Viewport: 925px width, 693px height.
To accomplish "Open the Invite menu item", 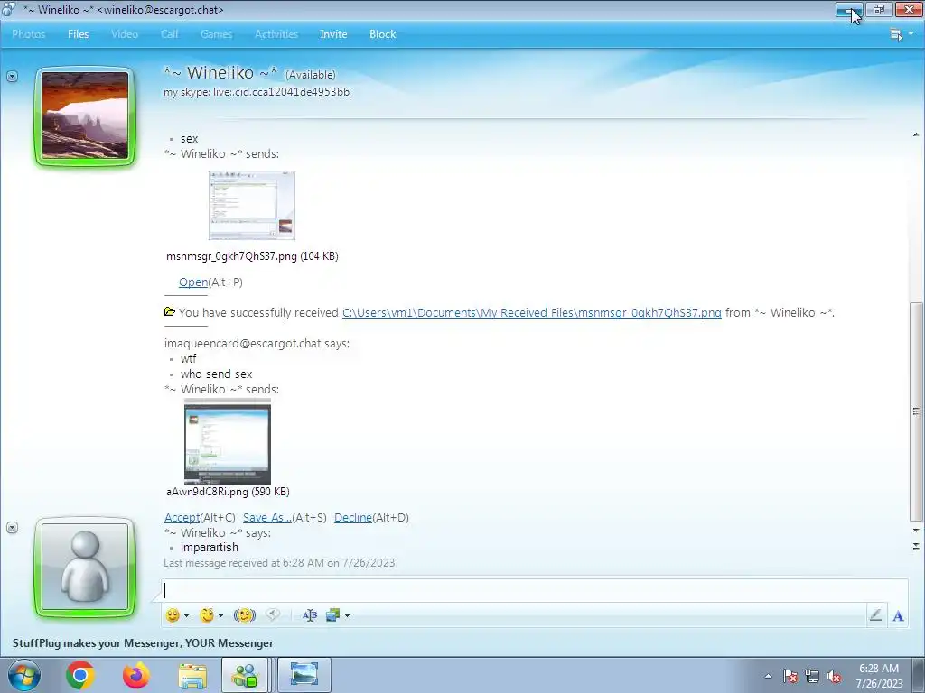I will (333, 34).
